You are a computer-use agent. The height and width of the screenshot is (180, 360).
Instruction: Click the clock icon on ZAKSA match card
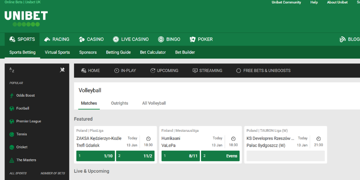[x=148, y=139]
